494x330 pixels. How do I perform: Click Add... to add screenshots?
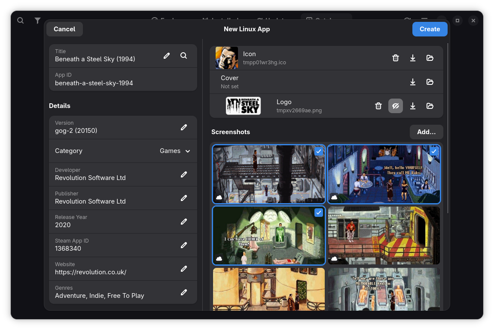[426, 132]
